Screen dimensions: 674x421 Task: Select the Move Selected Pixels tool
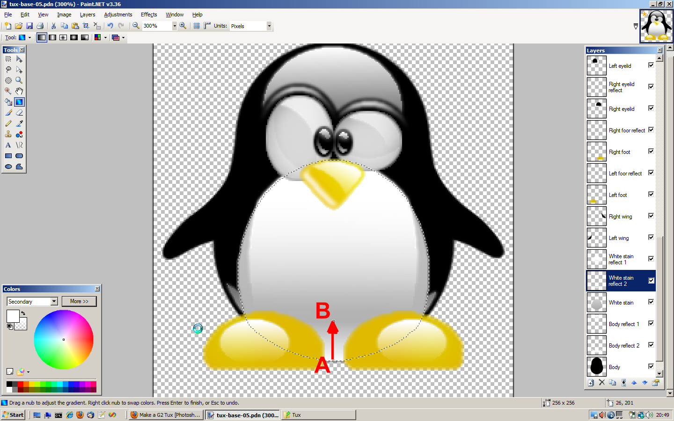(x=19, y=59)
